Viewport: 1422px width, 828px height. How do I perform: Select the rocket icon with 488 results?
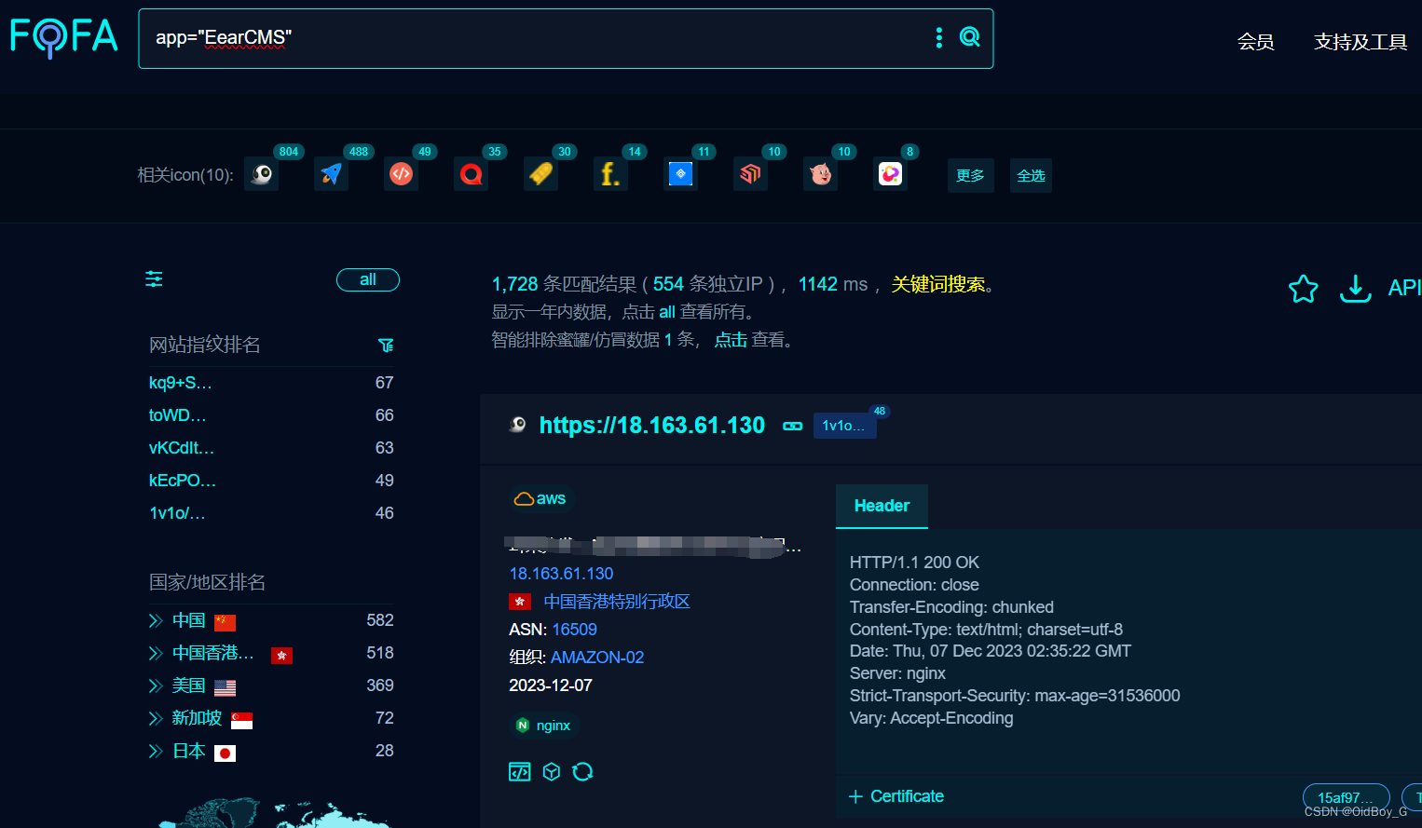tap(332, 174)
